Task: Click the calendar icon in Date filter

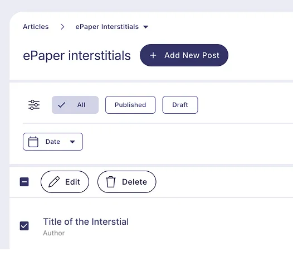Action: point(33,142)
